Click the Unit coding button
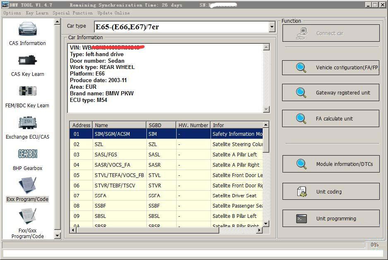The image size is (388, 260). 331,191
